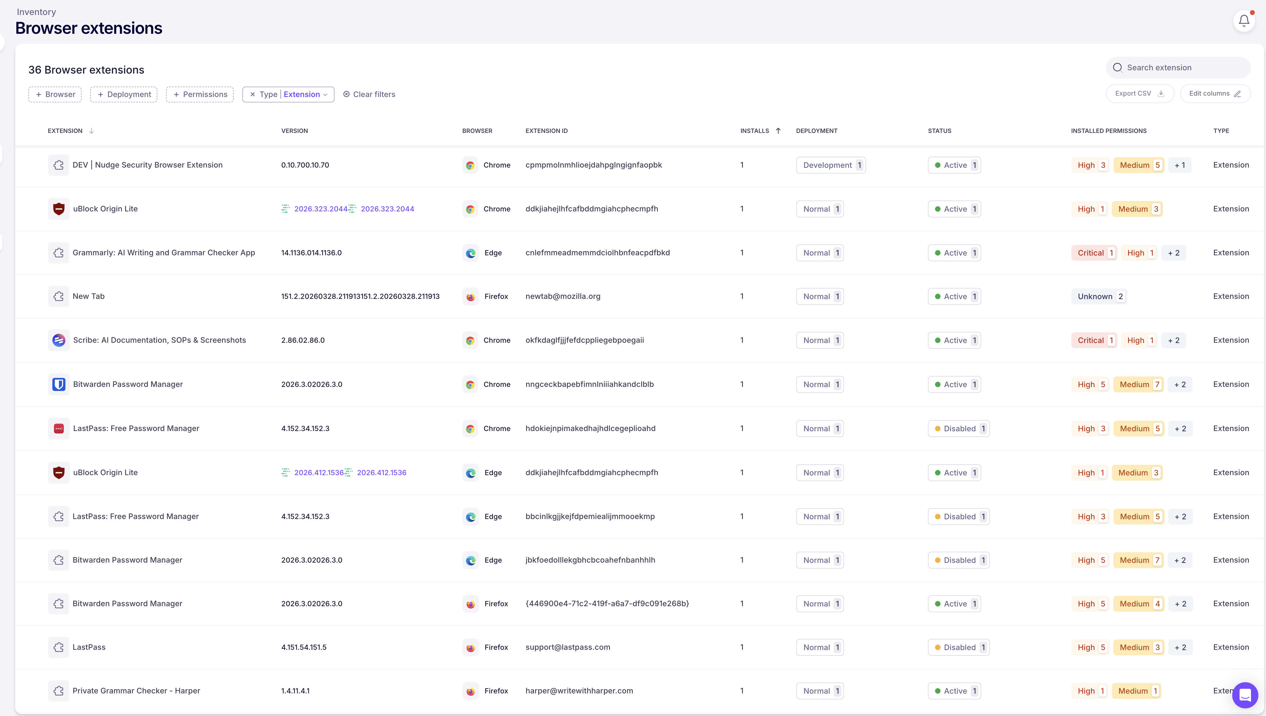Viewport: 1266px width, 716px height.
Task: Sort by the Deployment column header
Action: click(x=817, y=131)
